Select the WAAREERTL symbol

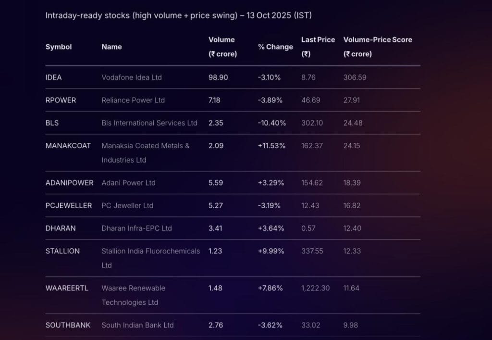pos(66,288)
